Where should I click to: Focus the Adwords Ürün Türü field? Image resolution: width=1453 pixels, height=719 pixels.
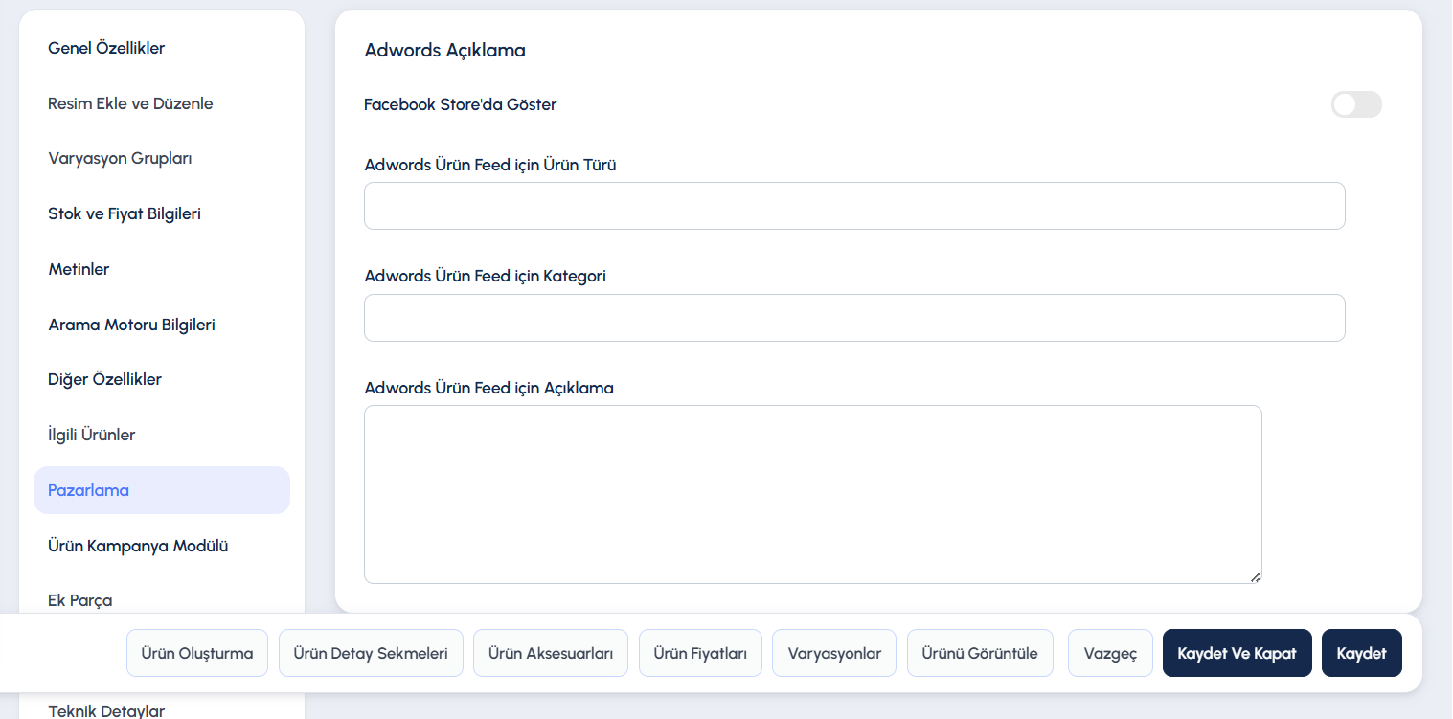click(854, 206)
